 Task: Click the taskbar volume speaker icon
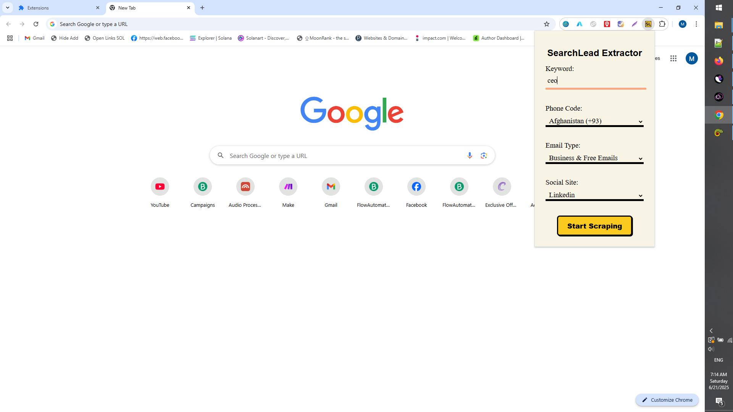(x=711, y=349)
